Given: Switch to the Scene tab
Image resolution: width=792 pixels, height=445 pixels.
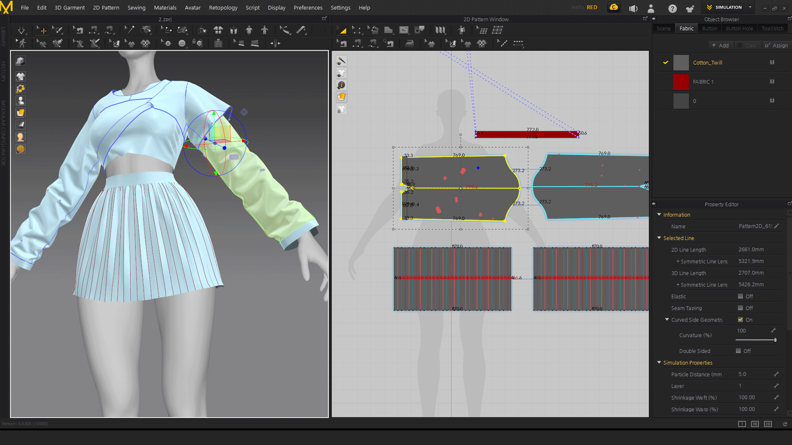Looking at the screenshot, I should point(663,28).
